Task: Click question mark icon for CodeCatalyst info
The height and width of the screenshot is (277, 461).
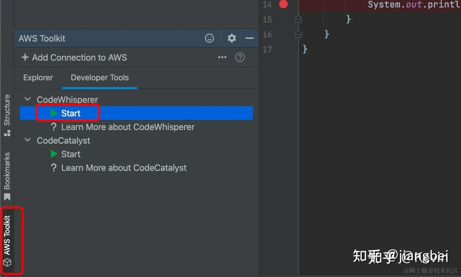Action: click(x=53, y=168)
